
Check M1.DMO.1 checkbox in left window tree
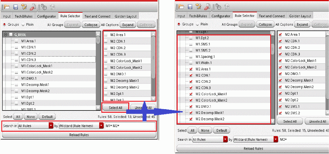pyautogui.click(x=16, y=79)
